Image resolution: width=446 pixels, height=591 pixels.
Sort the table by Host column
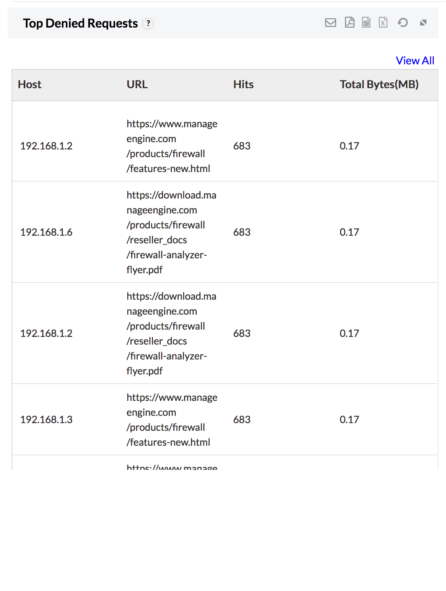pyautogui.click(x=30, y=84)
